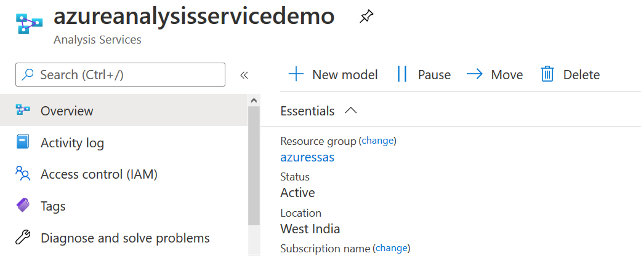Viewport: 641px width, 256px height.
Task: Select Diagnose and solve problems
Action: [x=125, y=238]
